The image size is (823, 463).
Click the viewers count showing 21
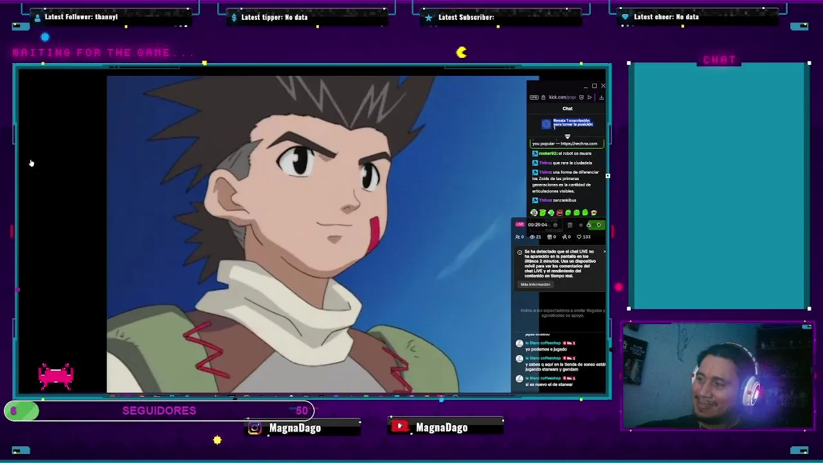pos(536,237)
